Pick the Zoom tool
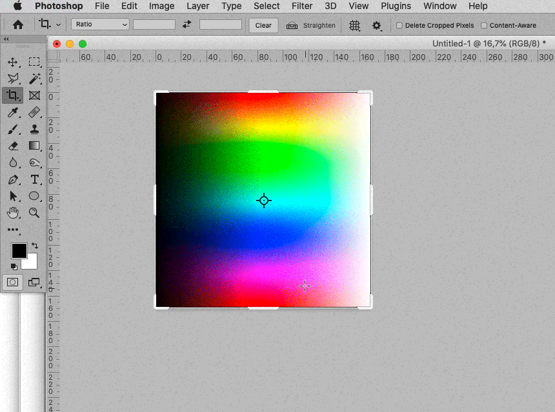 pos(34,213)
